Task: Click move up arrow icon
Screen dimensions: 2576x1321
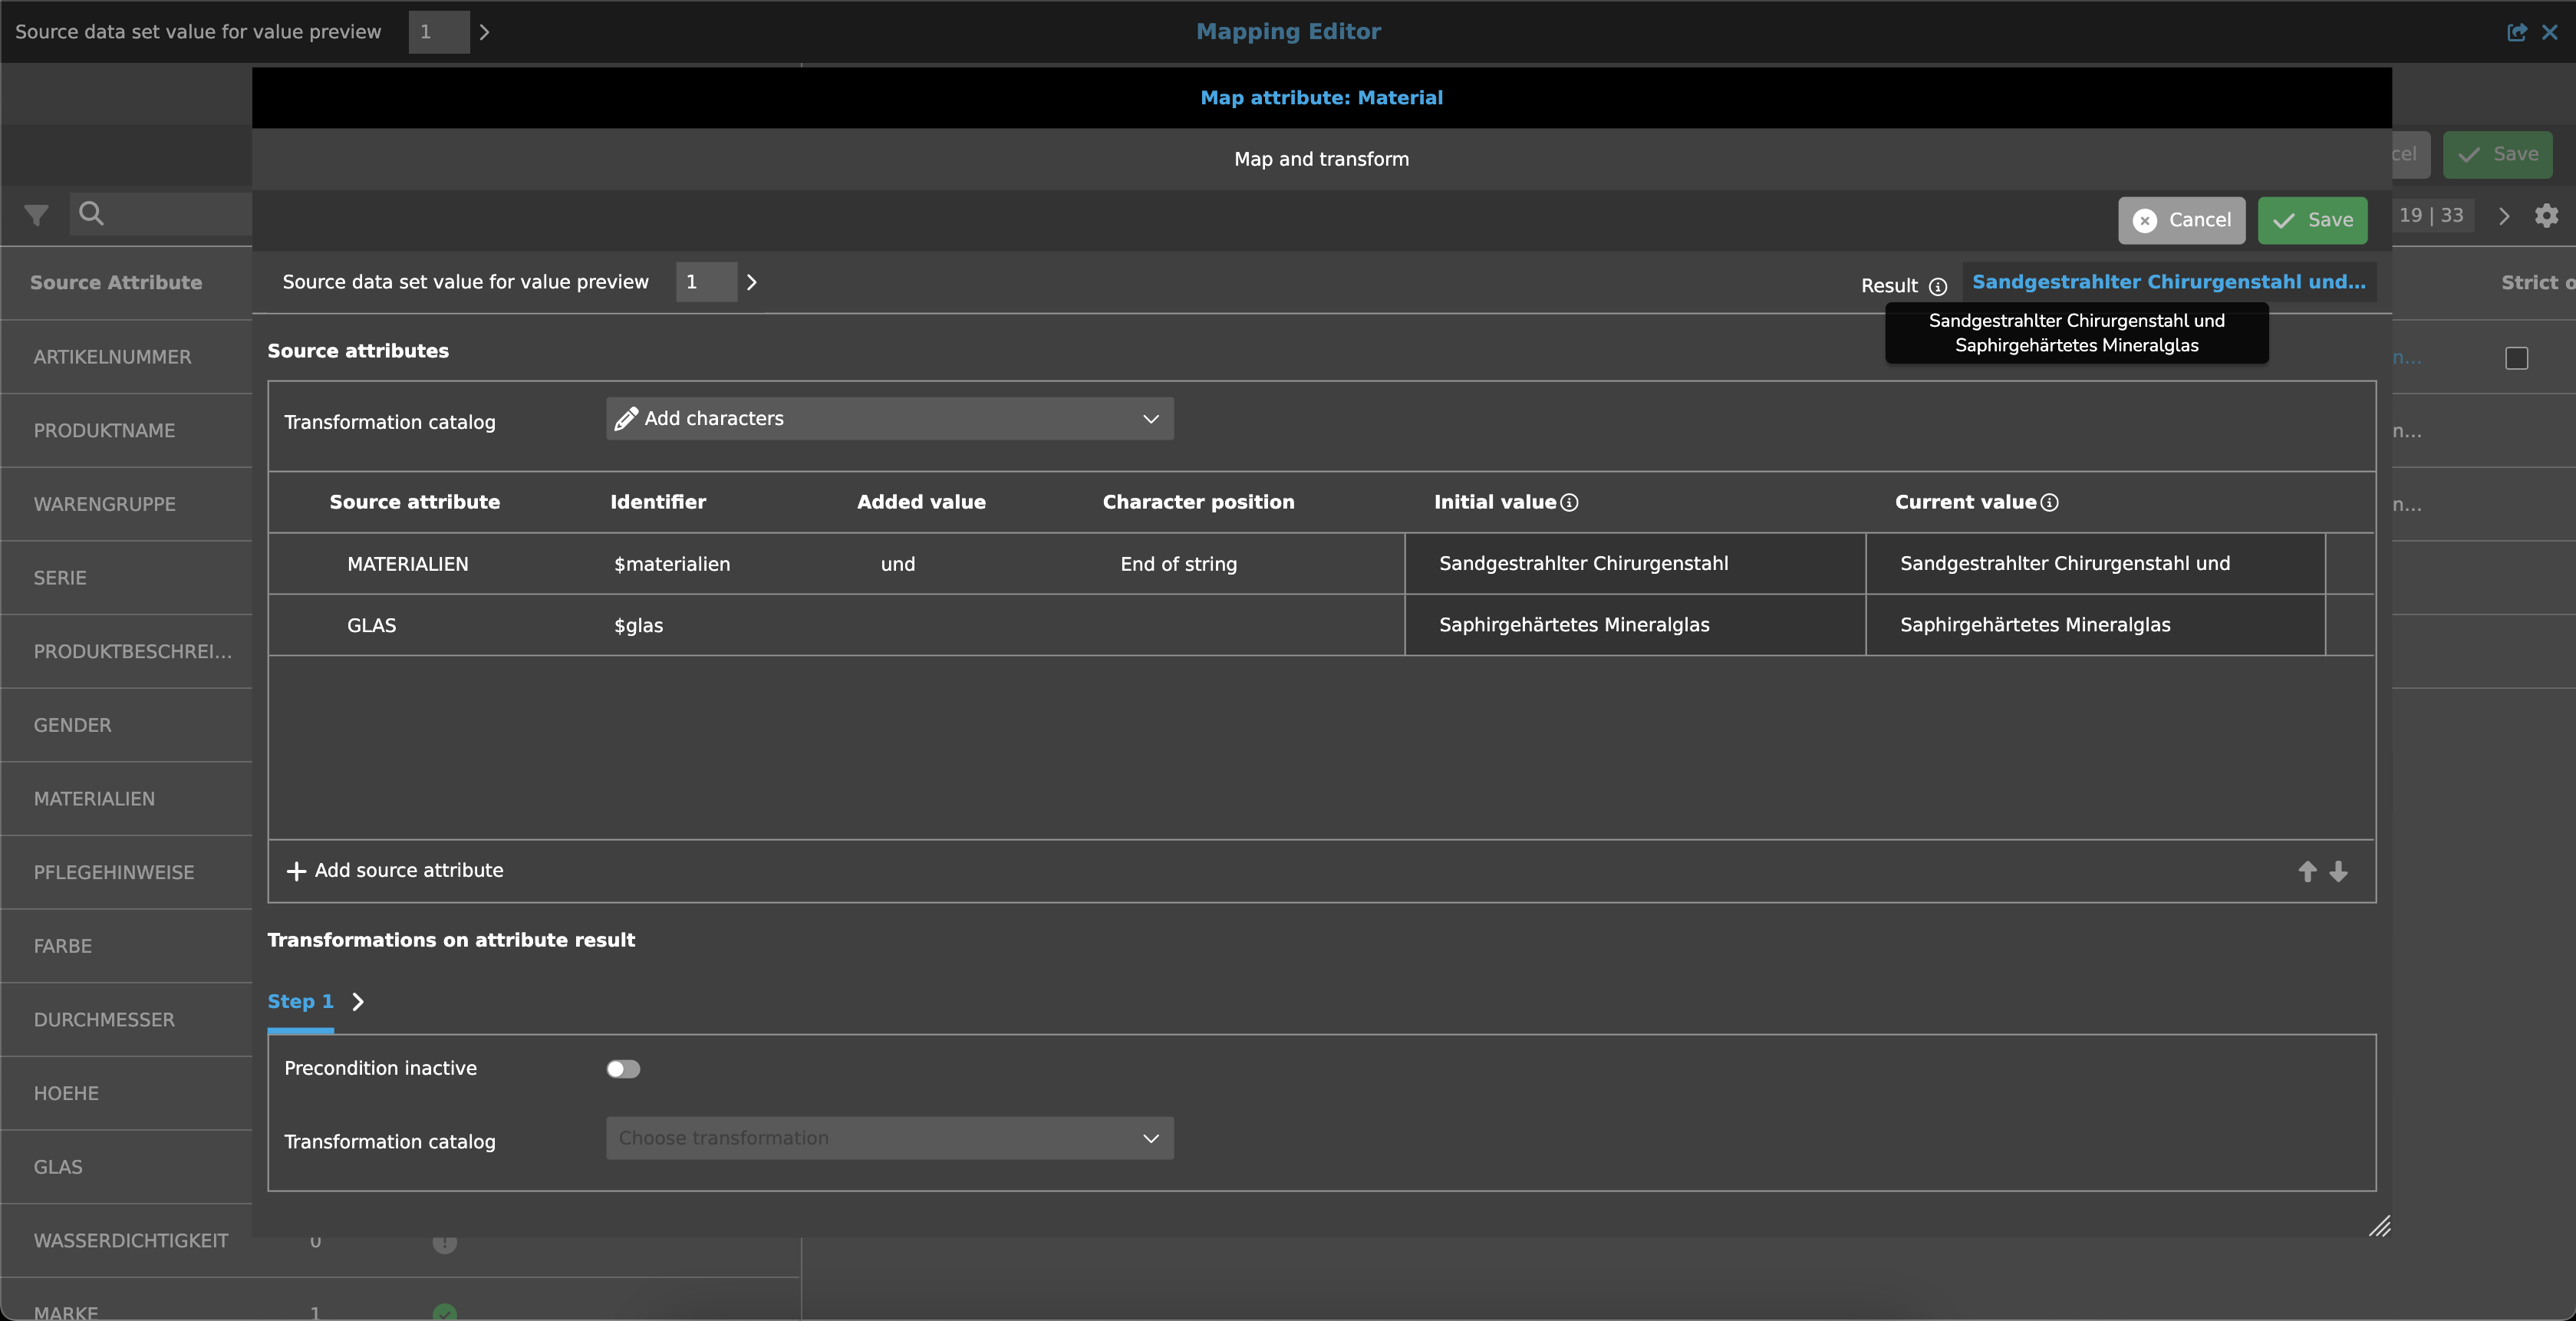Action: [x=2307, y=871]
